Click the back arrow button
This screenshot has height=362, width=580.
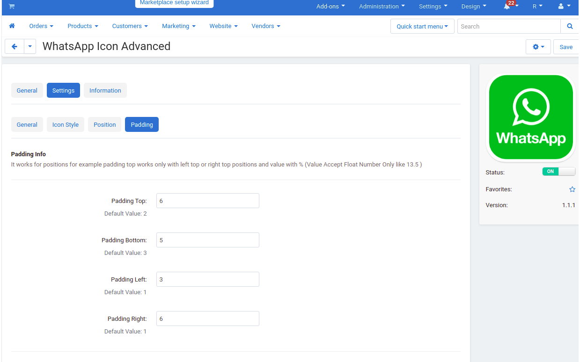click(15, 46)
